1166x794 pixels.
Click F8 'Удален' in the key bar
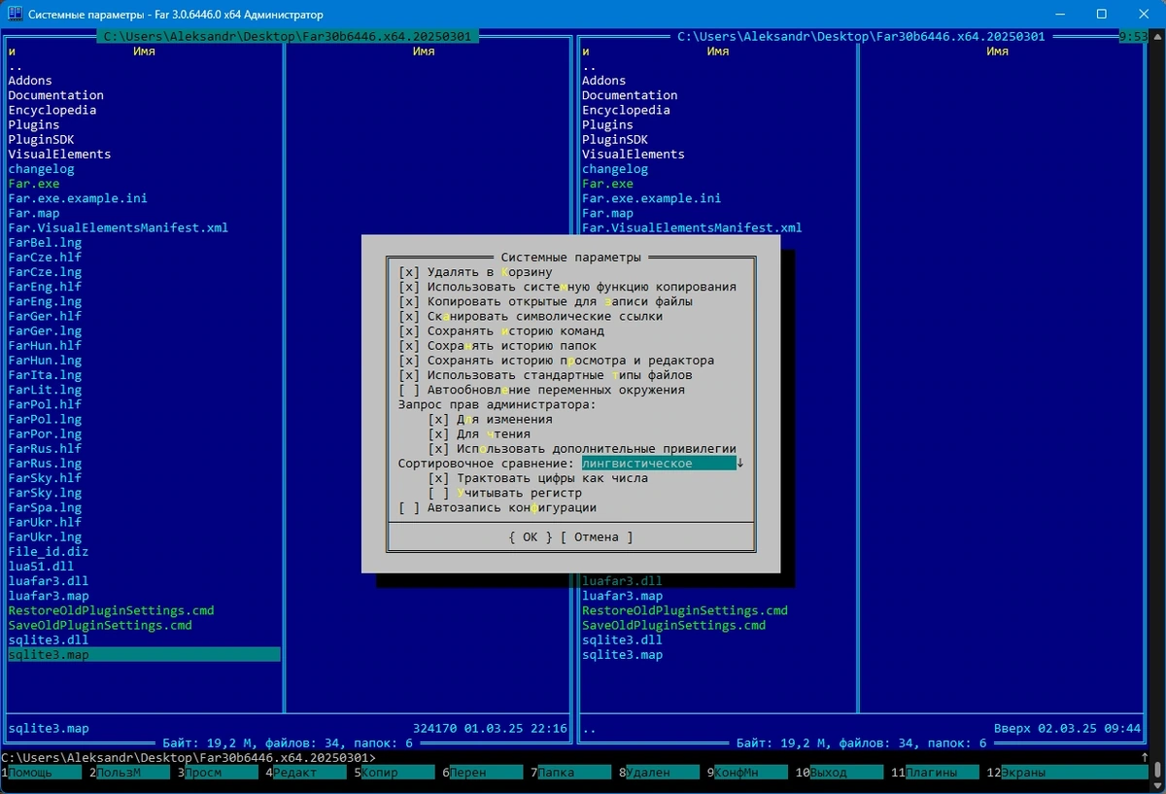(x=659, y=773)
